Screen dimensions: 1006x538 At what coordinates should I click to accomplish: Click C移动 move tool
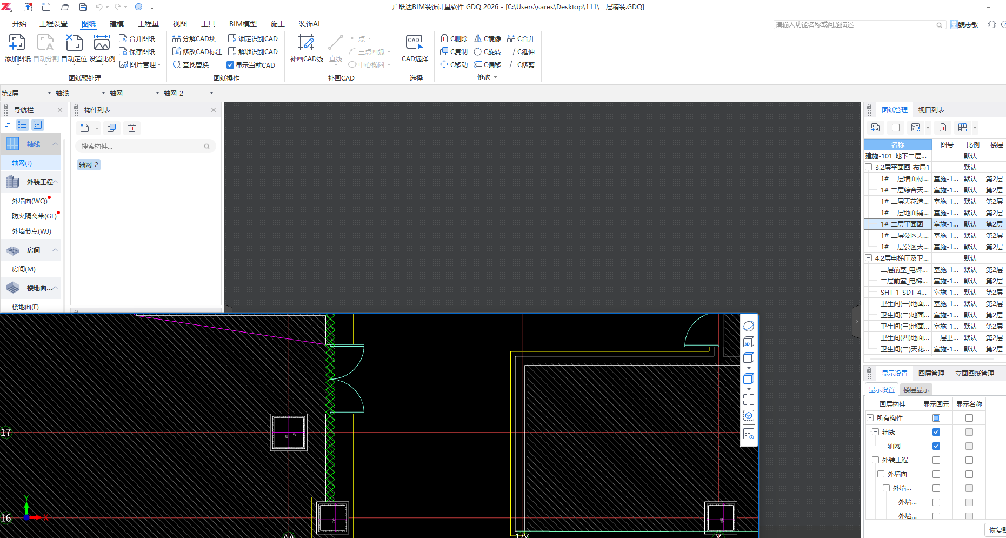(454, 64)
